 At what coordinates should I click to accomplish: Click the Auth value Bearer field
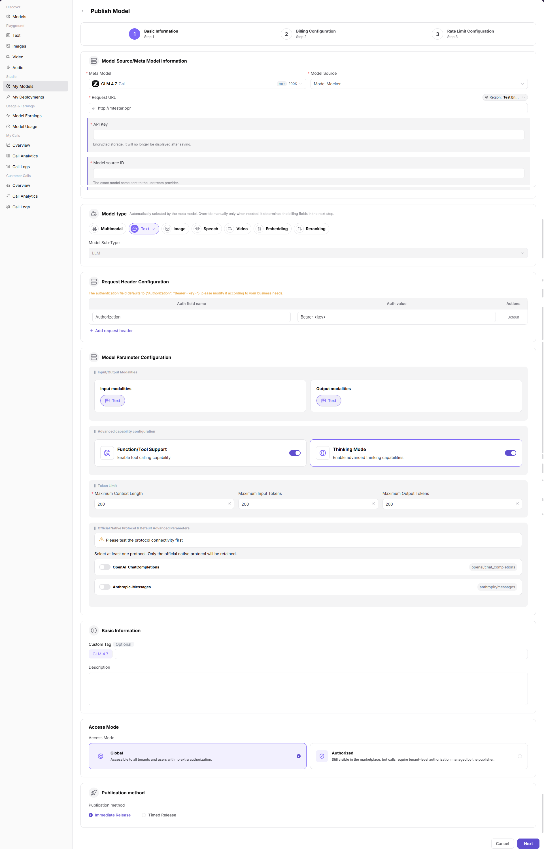coord(396,317)
